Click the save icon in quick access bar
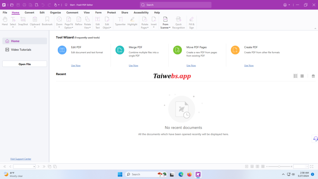Image resolution: width=318 pixels, height=179 pixels. point(18,5)
